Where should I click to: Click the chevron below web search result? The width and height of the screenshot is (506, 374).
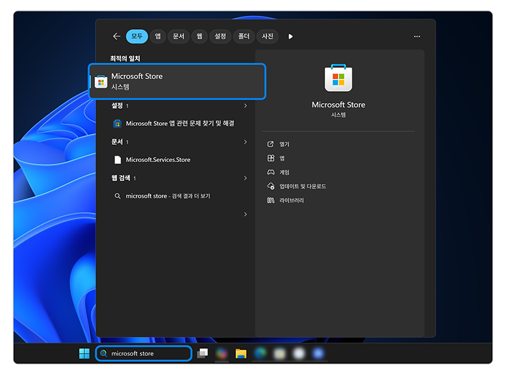245,214
